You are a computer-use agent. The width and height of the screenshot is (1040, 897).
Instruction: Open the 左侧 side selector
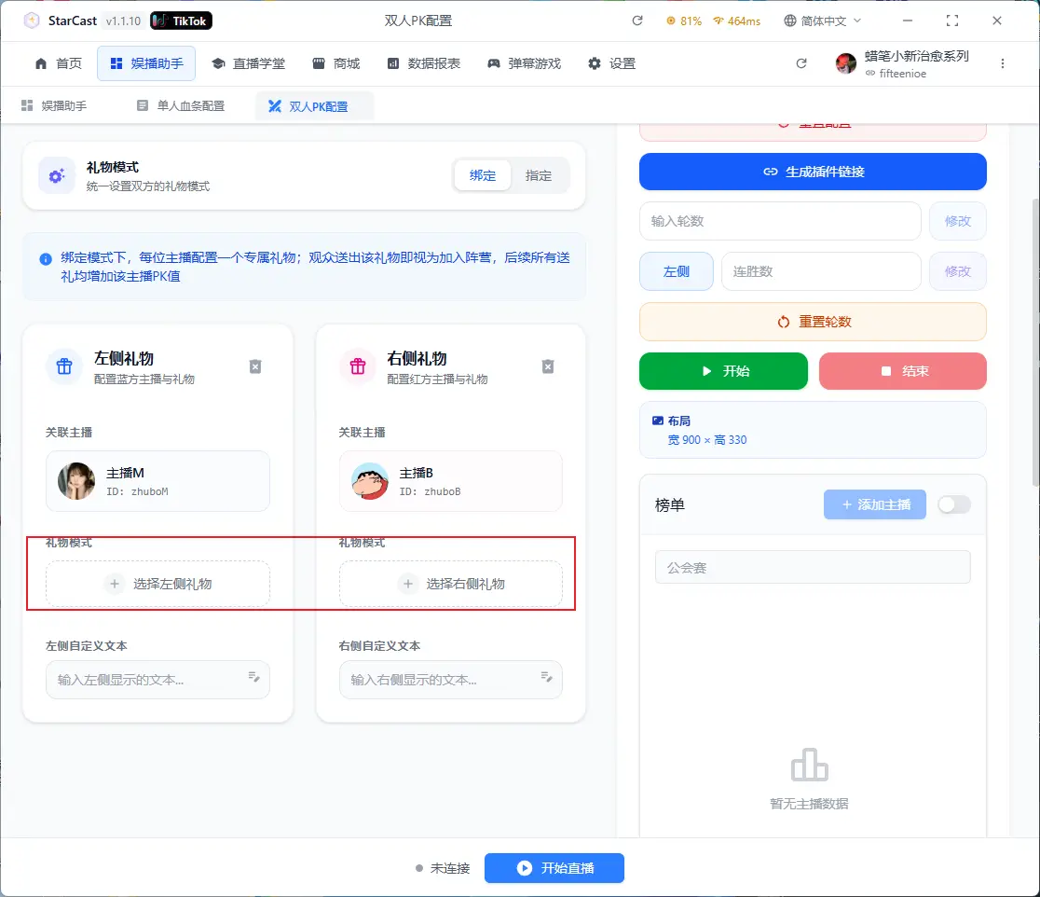point(677,271)
